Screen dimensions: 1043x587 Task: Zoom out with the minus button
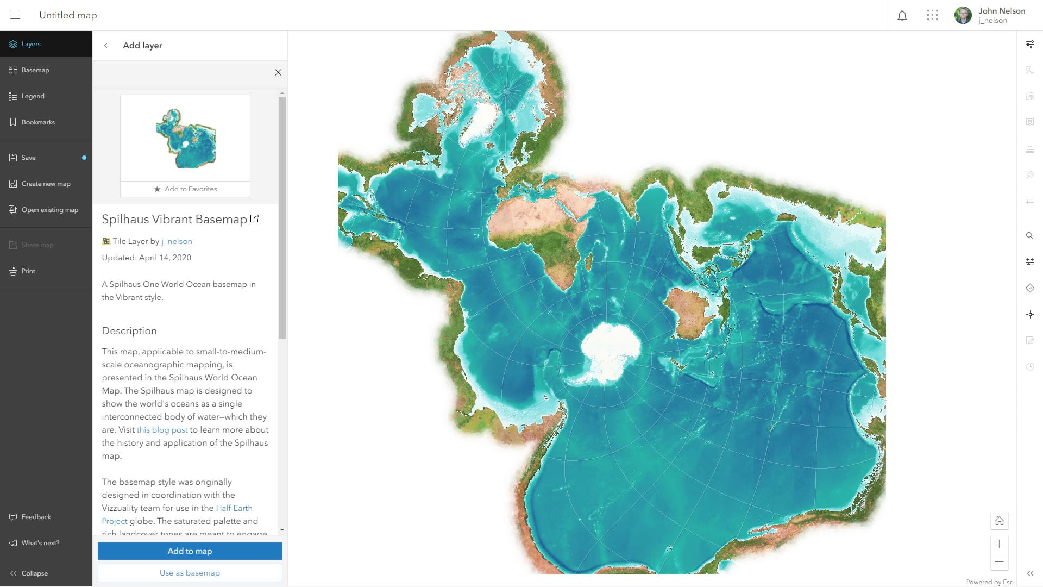pos(999,561)
